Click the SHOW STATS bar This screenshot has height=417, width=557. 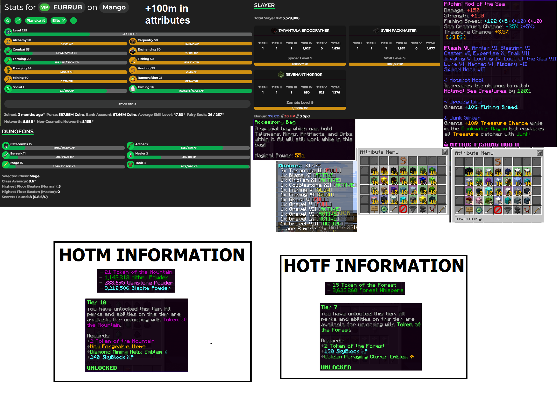pos(127,104)
